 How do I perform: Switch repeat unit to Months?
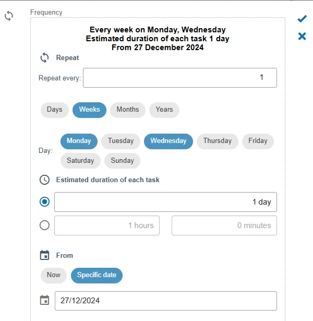(128, 110)
